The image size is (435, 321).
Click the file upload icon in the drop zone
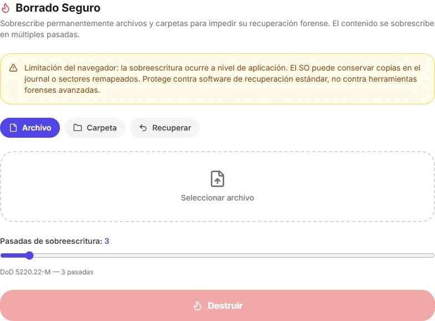[x=217, y=179]
